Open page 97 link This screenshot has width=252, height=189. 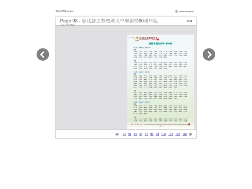click(x=146, y=134)
